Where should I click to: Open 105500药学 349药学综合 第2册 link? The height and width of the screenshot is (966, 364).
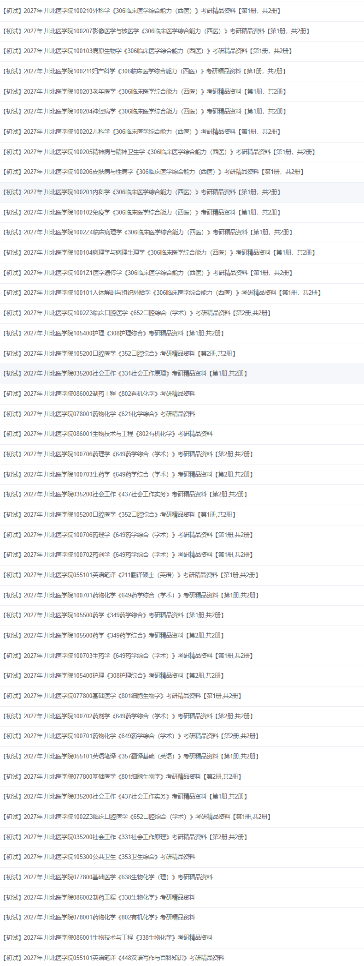coord(113,635)
